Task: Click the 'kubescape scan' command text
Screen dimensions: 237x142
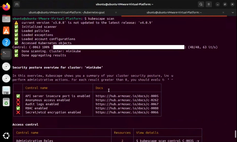Action: click(x=101, y=19)
